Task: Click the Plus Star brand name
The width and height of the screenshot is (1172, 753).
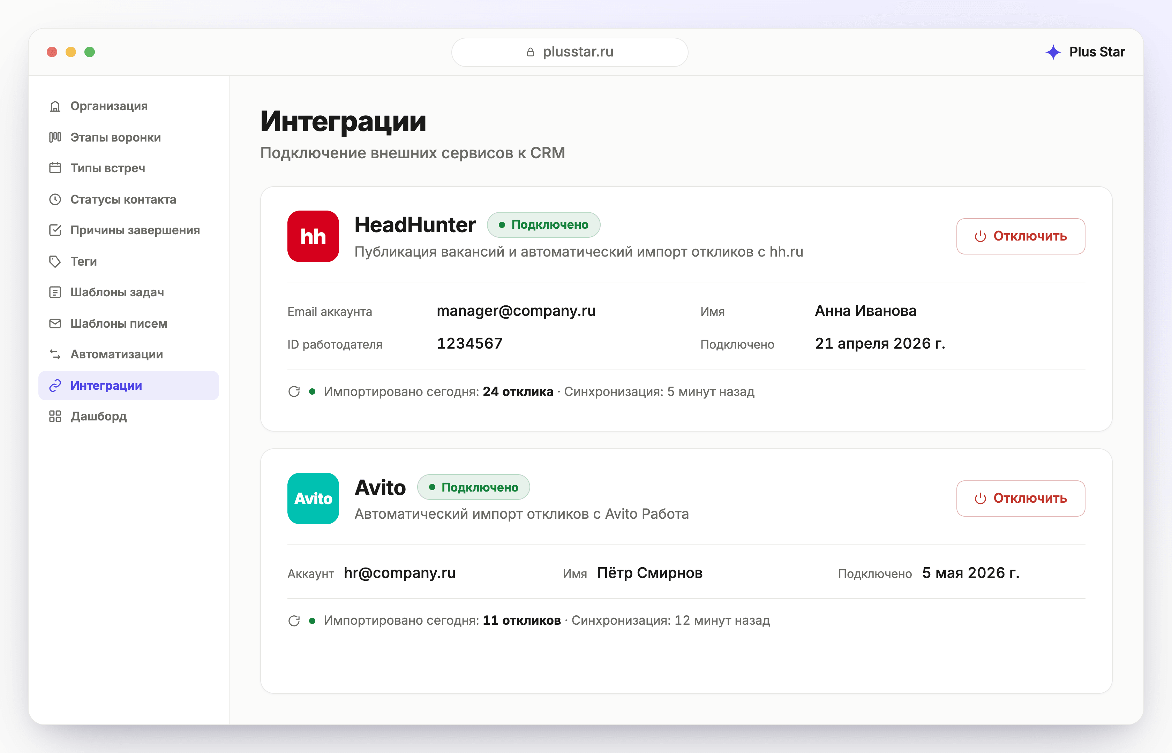Action: click(x=1097, y=52)
